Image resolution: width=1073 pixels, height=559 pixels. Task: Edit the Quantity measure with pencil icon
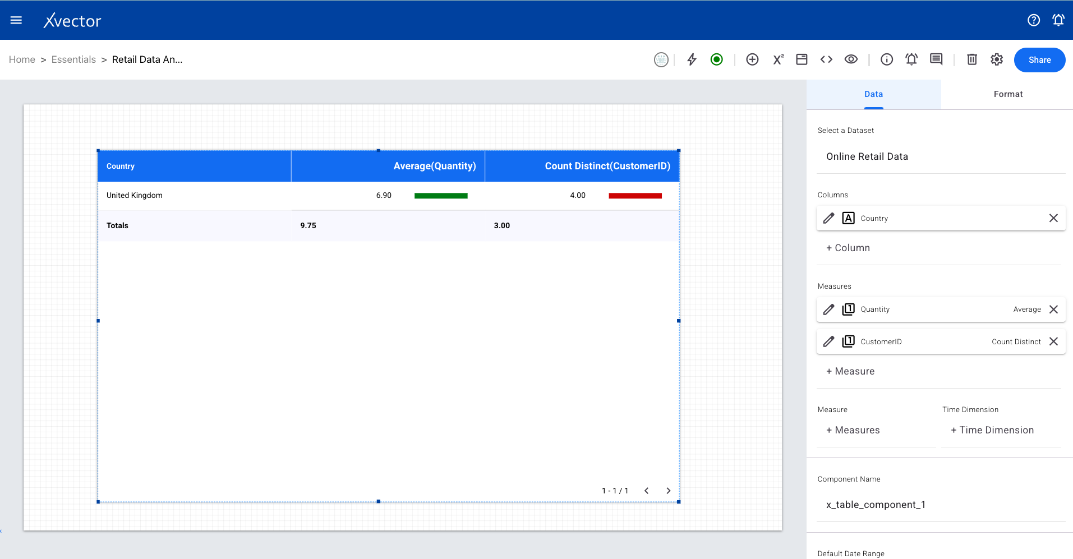(828, 309)
